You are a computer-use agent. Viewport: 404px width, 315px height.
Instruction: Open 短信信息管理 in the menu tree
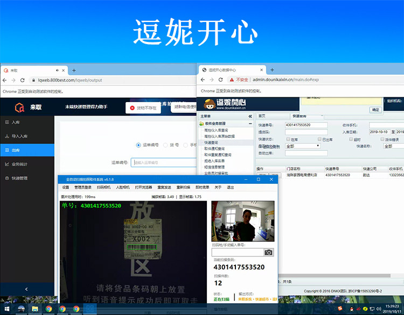[x=214, y=167]
